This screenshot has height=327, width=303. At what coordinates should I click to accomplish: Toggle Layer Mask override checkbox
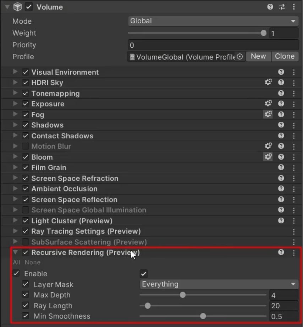click(26, 284)
